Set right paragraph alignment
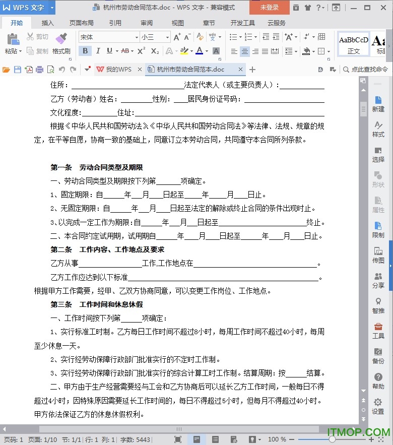The height and width of the screenshot is (445, 393). 255,51
